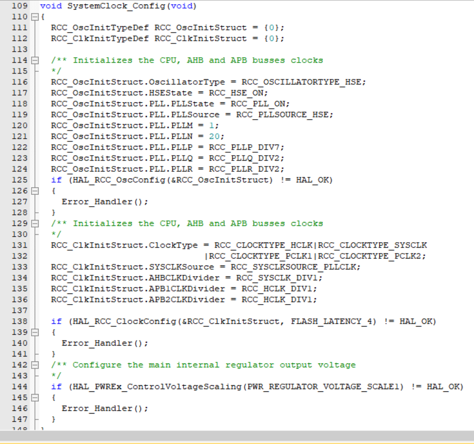Click the Initializes comment on line 129

tap(187, 224)
